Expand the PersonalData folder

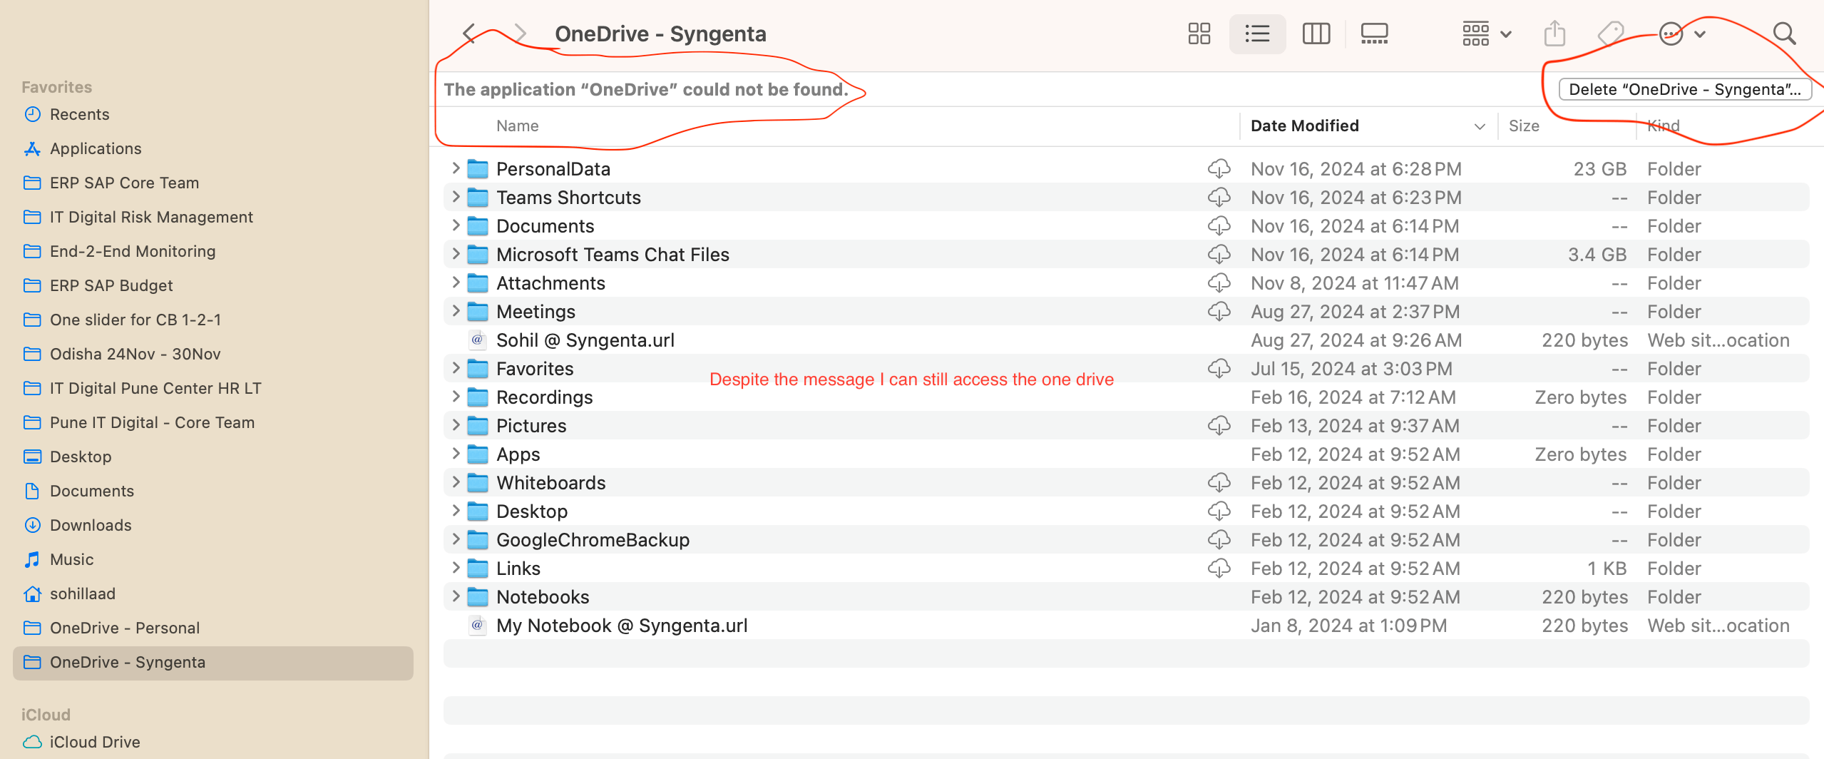pyautogui.click(x=456, y=168)
